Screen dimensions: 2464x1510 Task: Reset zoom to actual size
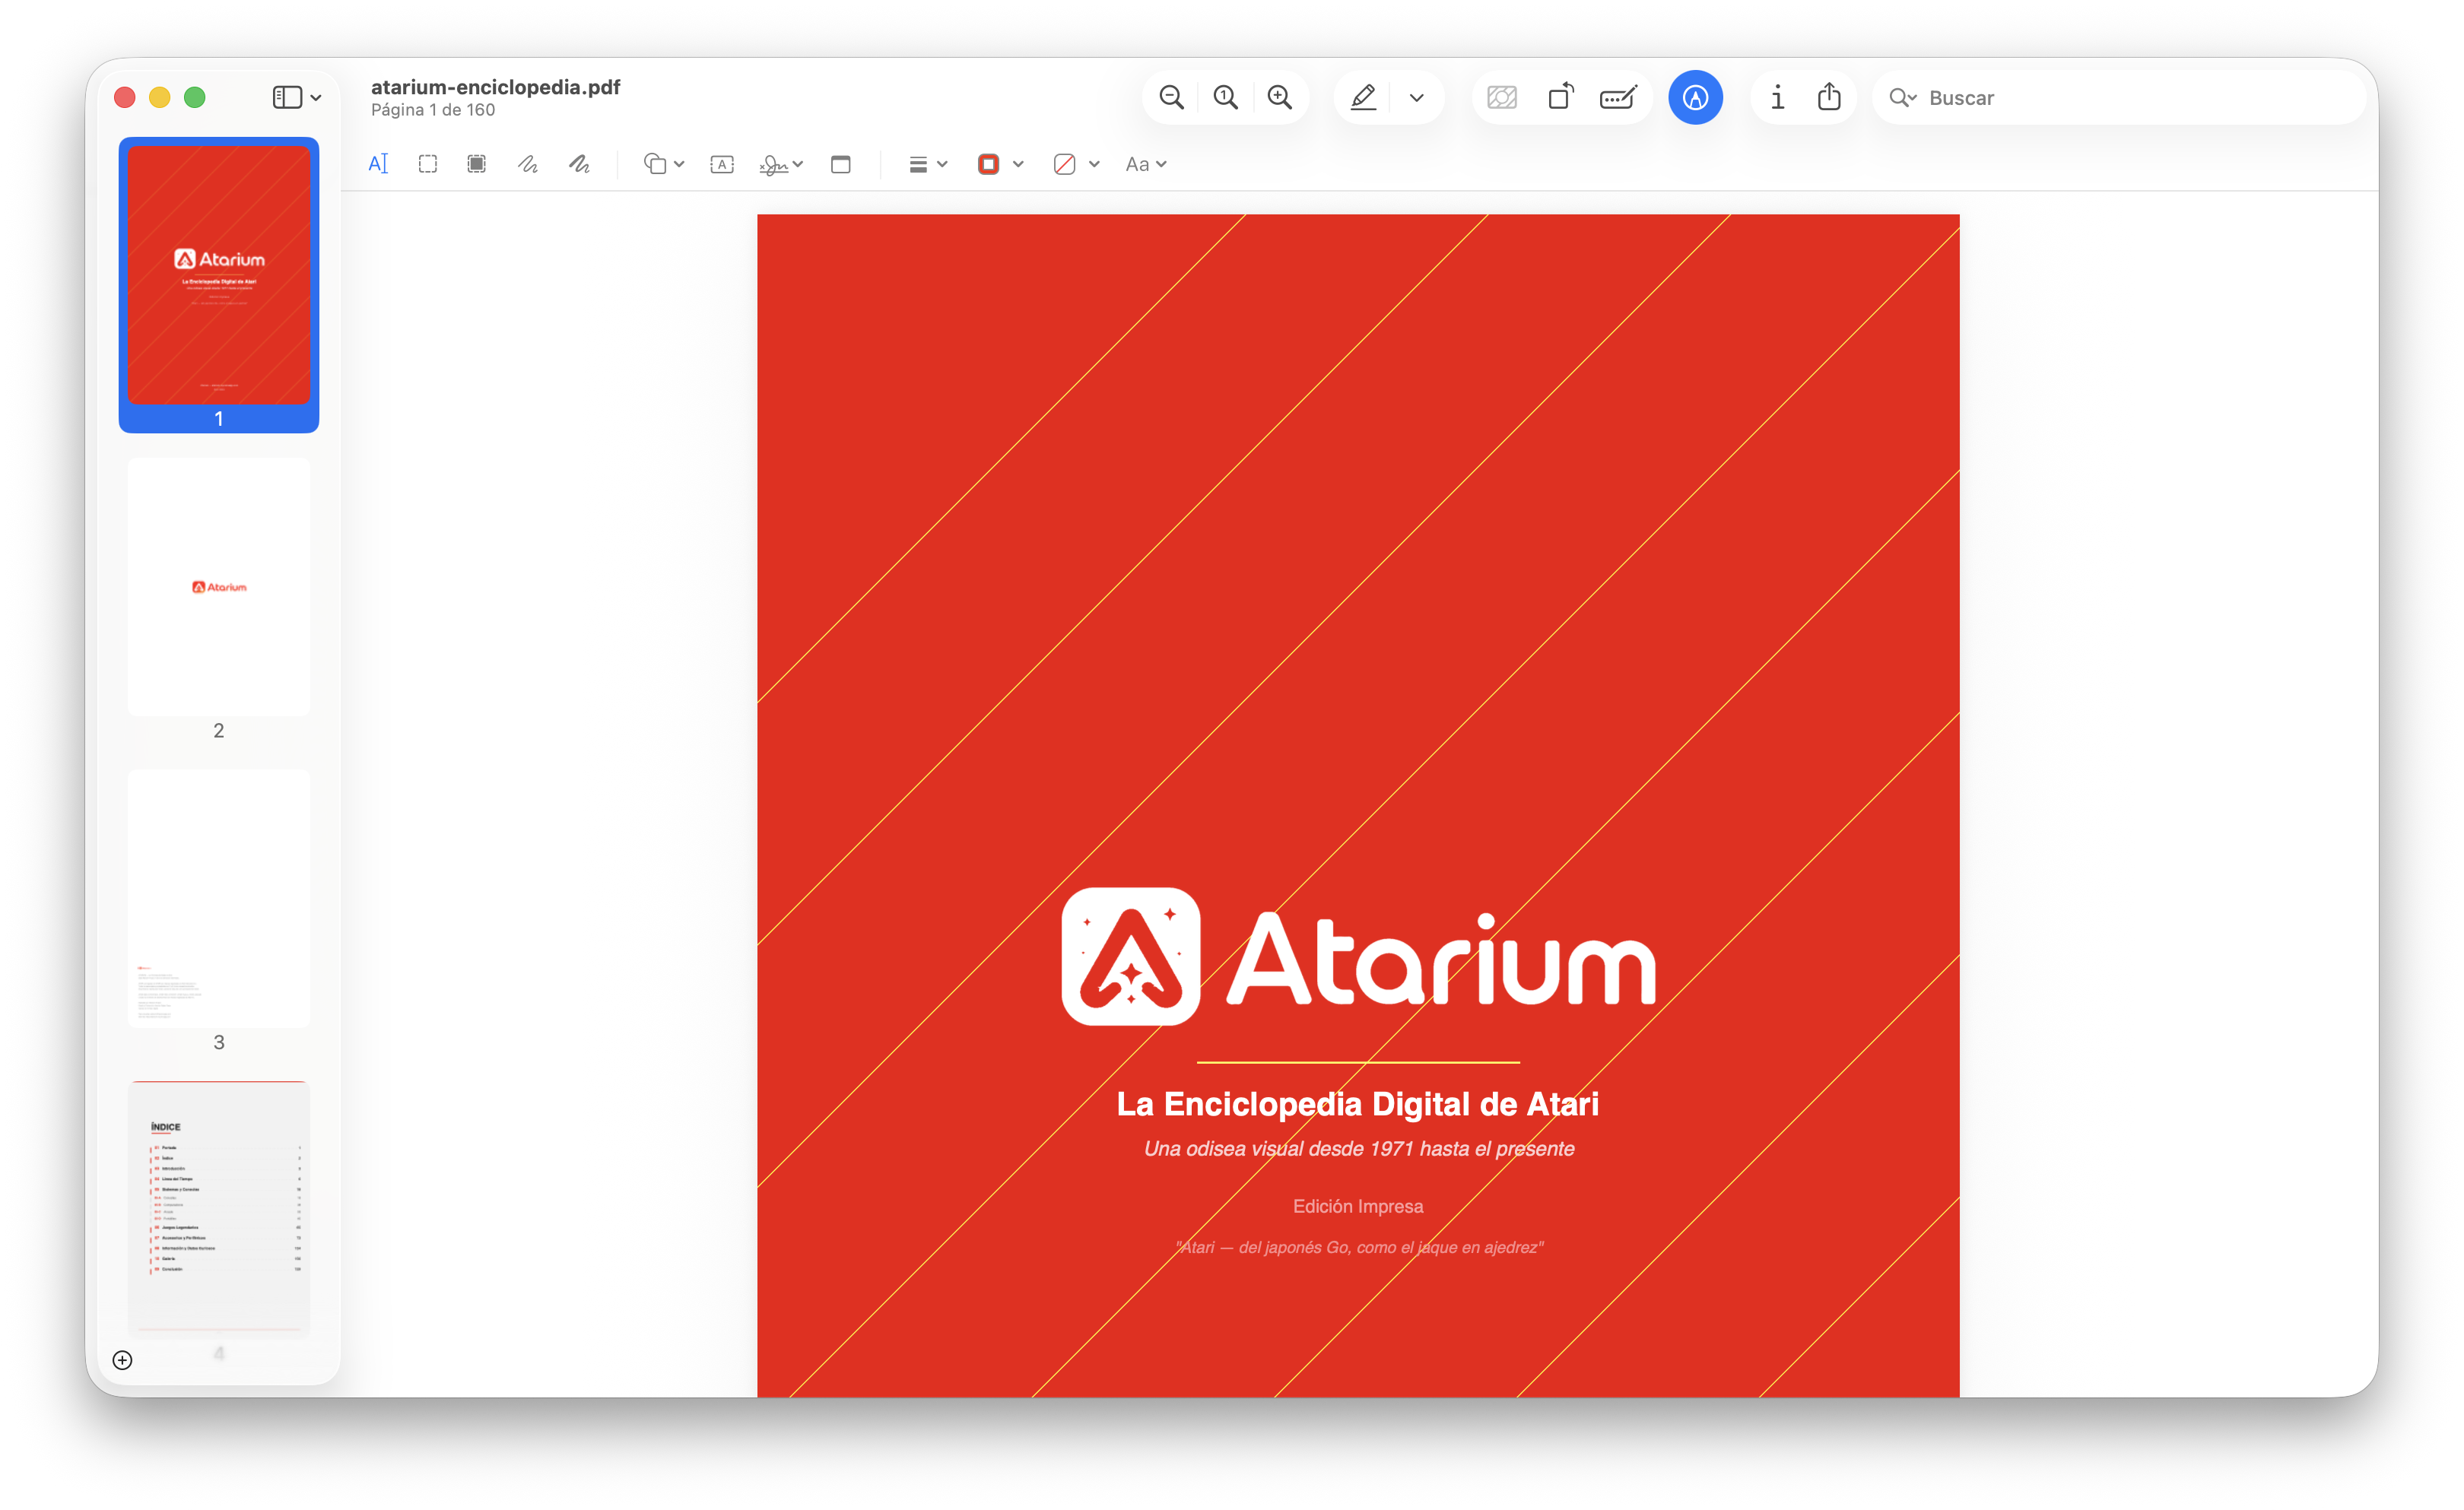1225,97
